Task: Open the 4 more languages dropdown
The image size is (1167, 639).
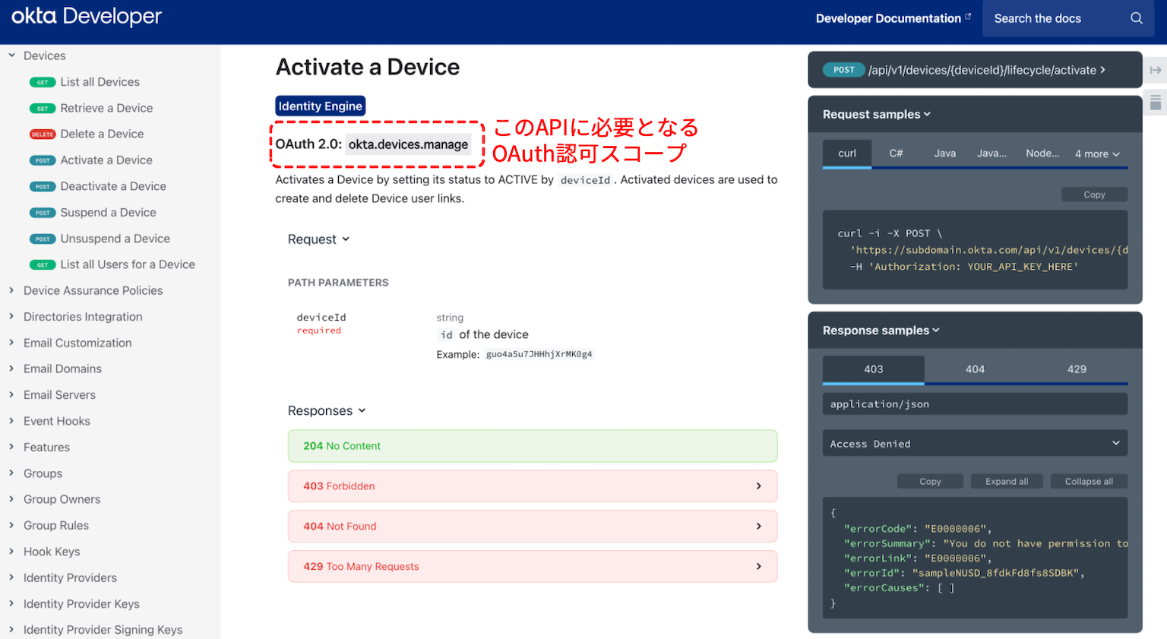Action: point(1096,153)
